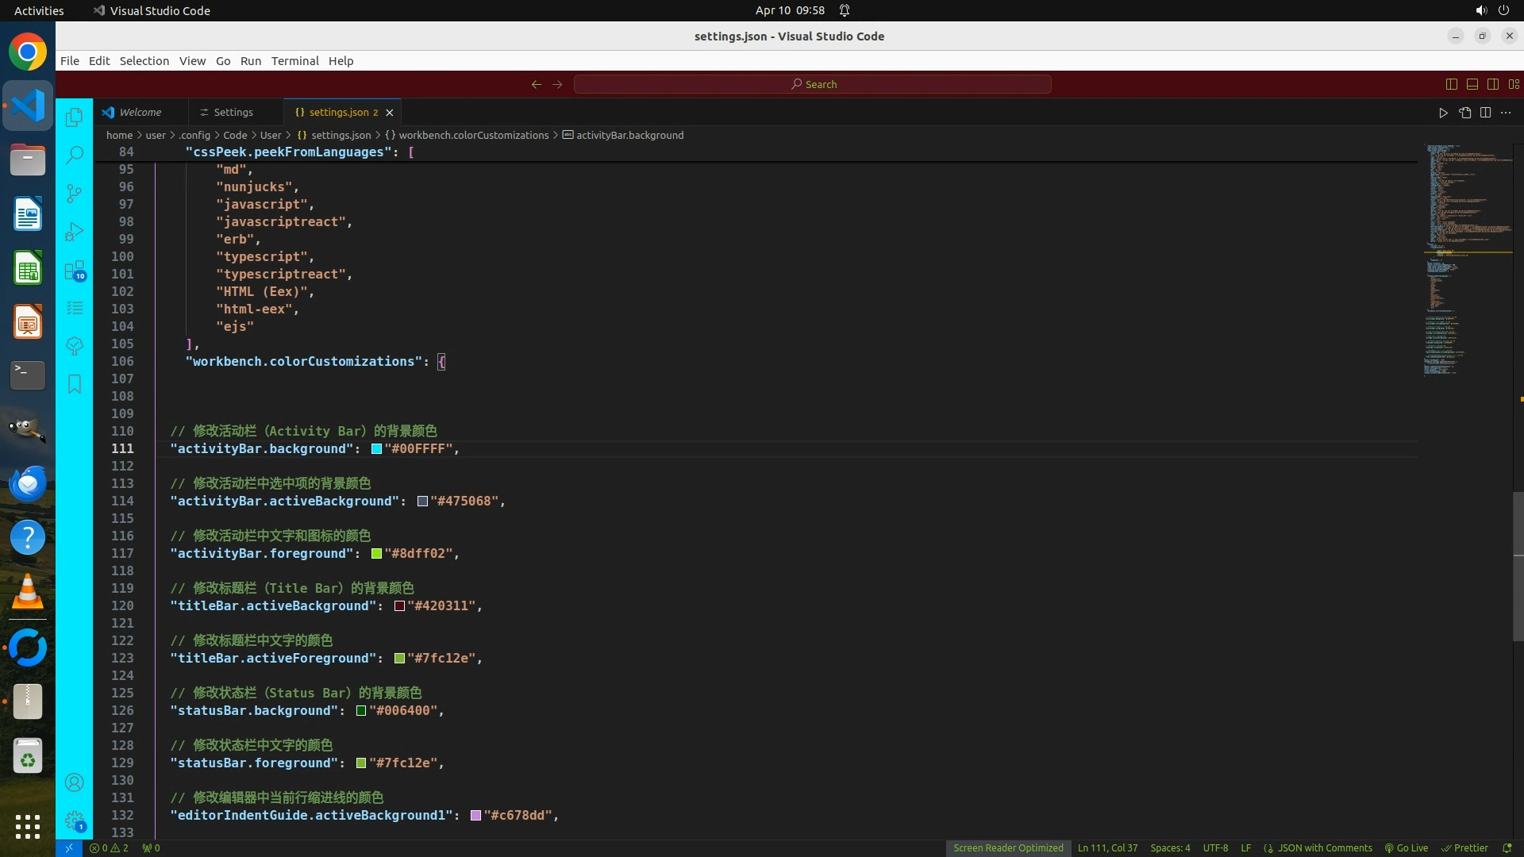
Task: Click the Manage gear icon
Action: [75, 820]
